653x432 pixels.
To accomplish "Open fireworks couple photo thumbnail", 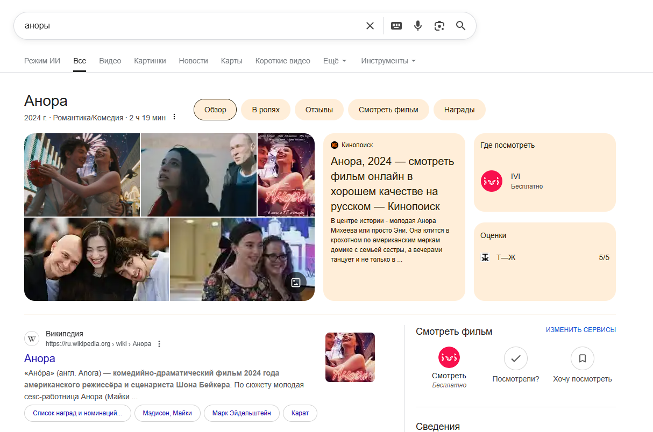I will coord(82,175).
